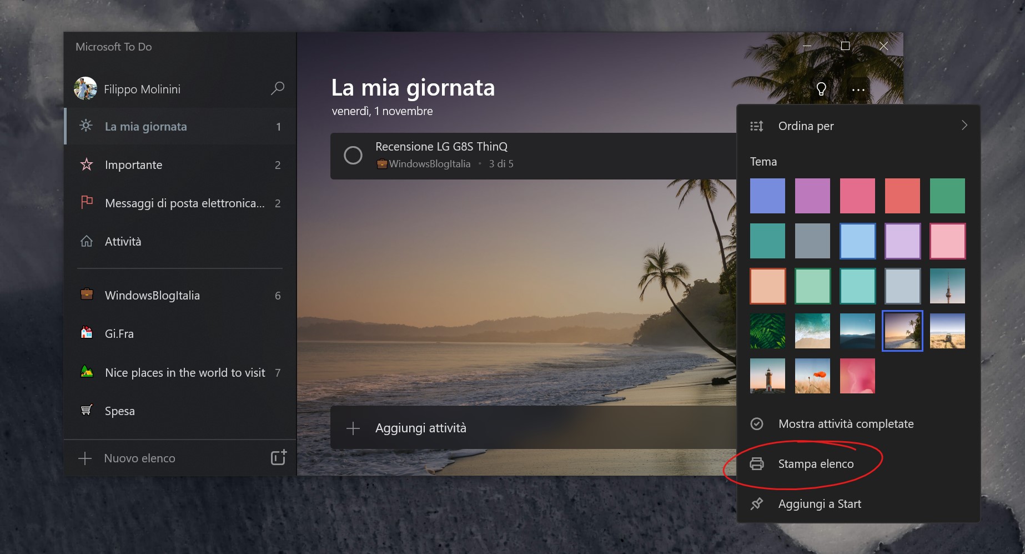Viewport: 1025px width, 554px height.
Task: Click the new group icon beside Nuovo elenco
Action: 279,457
